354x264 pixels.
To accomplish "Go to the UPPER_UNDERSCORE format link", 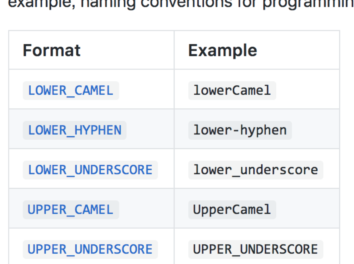I will coord(90,249).
